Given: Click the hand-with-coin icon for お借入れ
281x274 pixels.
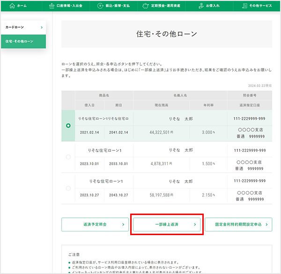Looking at the screenshot, I should click(201, 6).
